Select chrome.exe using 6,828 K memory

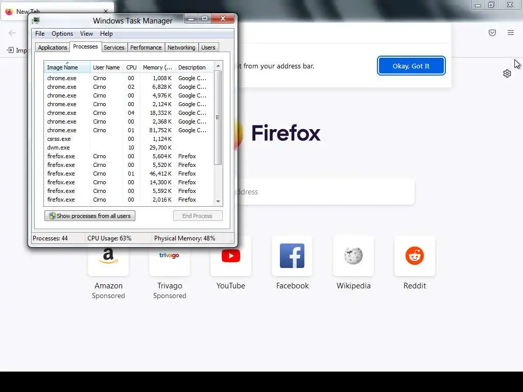coord(129,87)
